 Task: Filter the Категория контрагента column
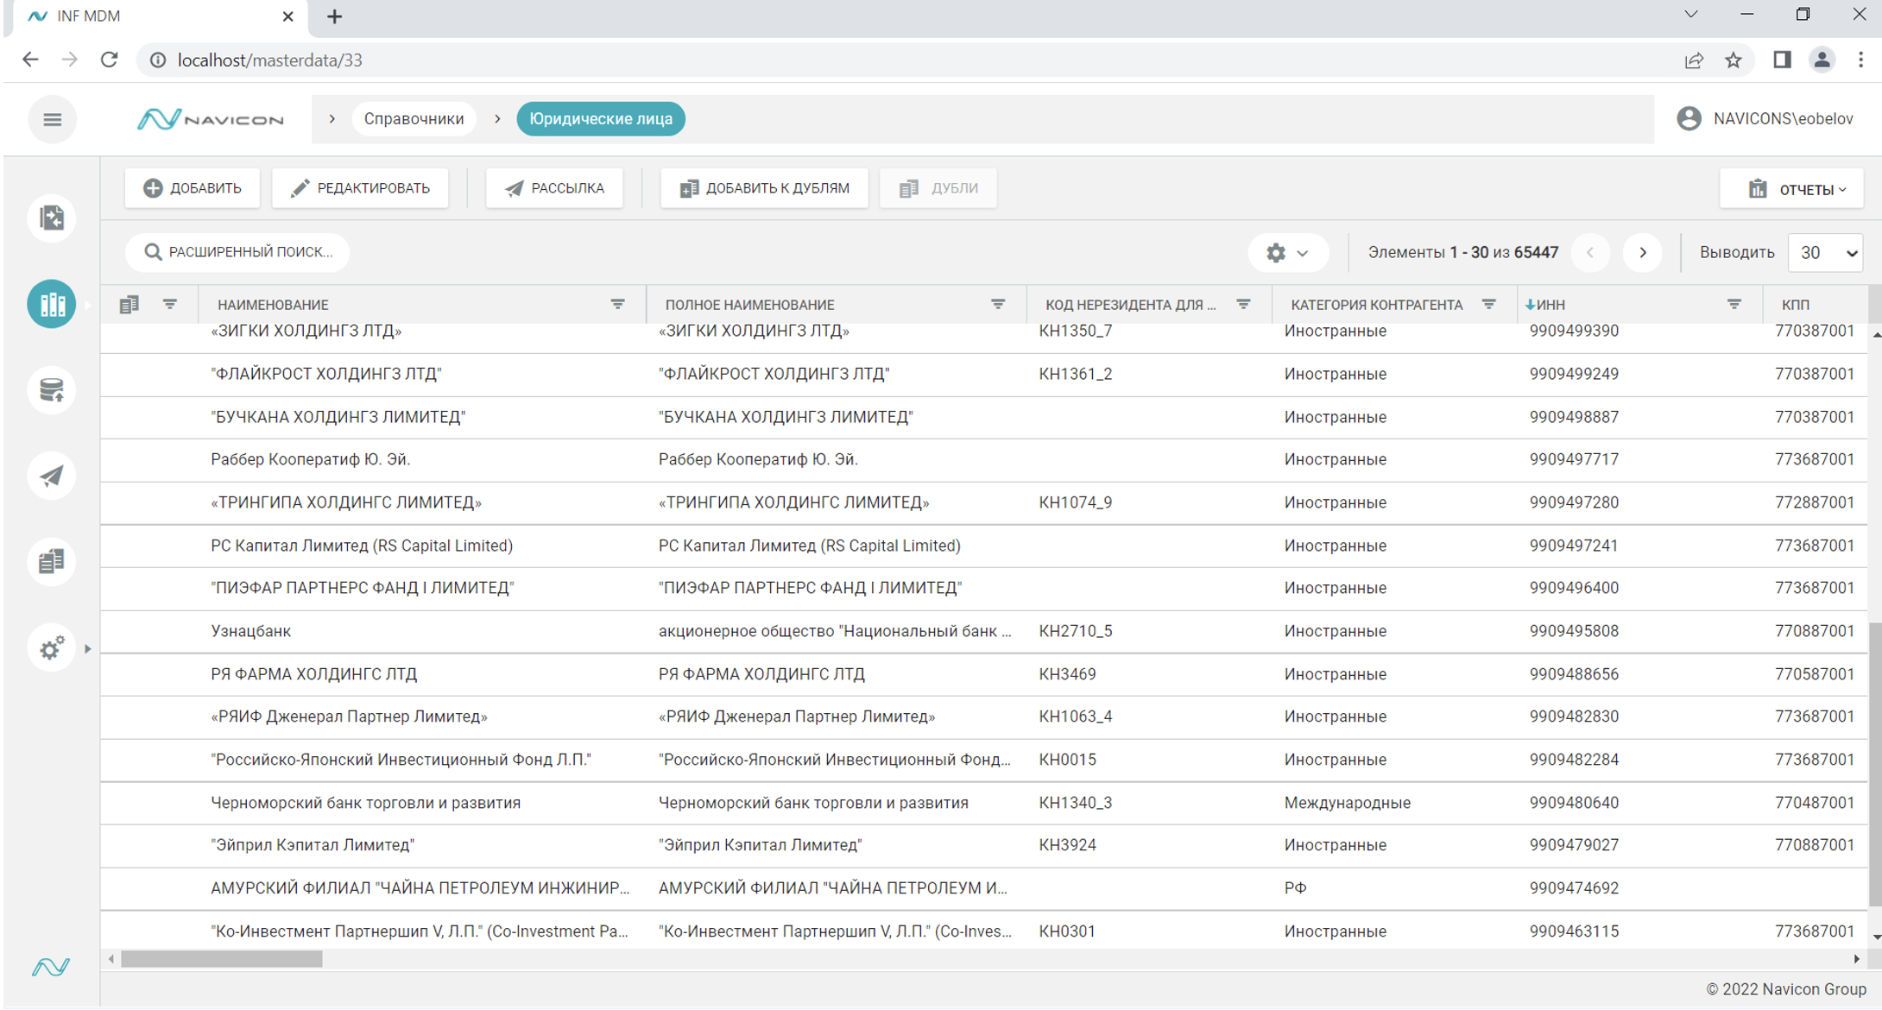1488,304
